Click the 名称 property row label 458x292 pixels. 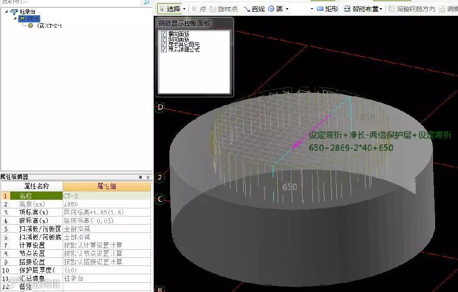(x=36, y=196)
